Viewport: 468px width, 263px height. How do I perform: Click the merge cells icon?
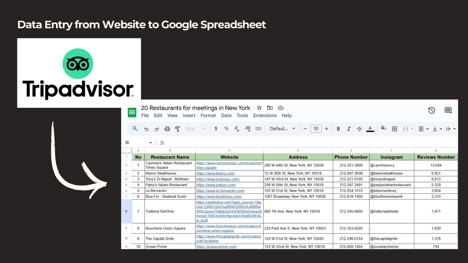(405, 129)
